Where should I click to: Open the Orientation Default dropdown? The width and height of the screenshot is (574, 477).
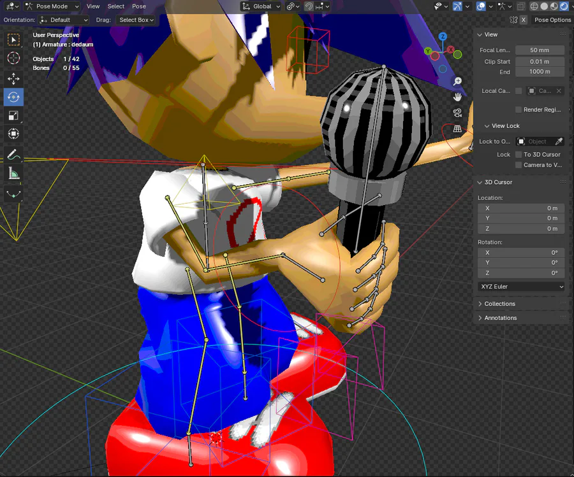coord(64,20)
